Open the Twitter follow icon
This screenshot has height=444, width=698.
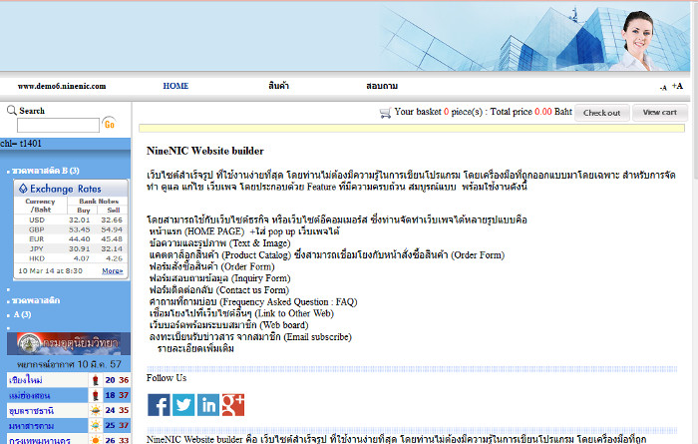tap(183, 404)
